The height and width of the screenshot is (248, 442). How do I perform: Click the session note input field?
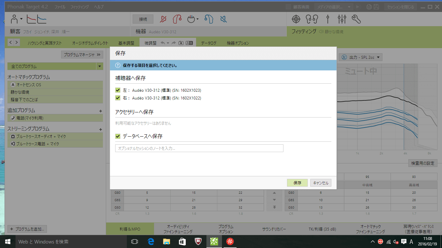[x=199, y=148]
